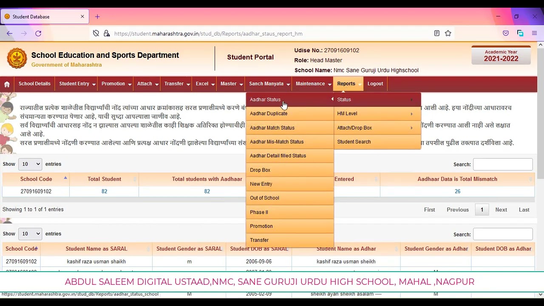Screen dimensions: 544x306
Task: Open Aadhar Mis-Match Status report
Action: 290,142
